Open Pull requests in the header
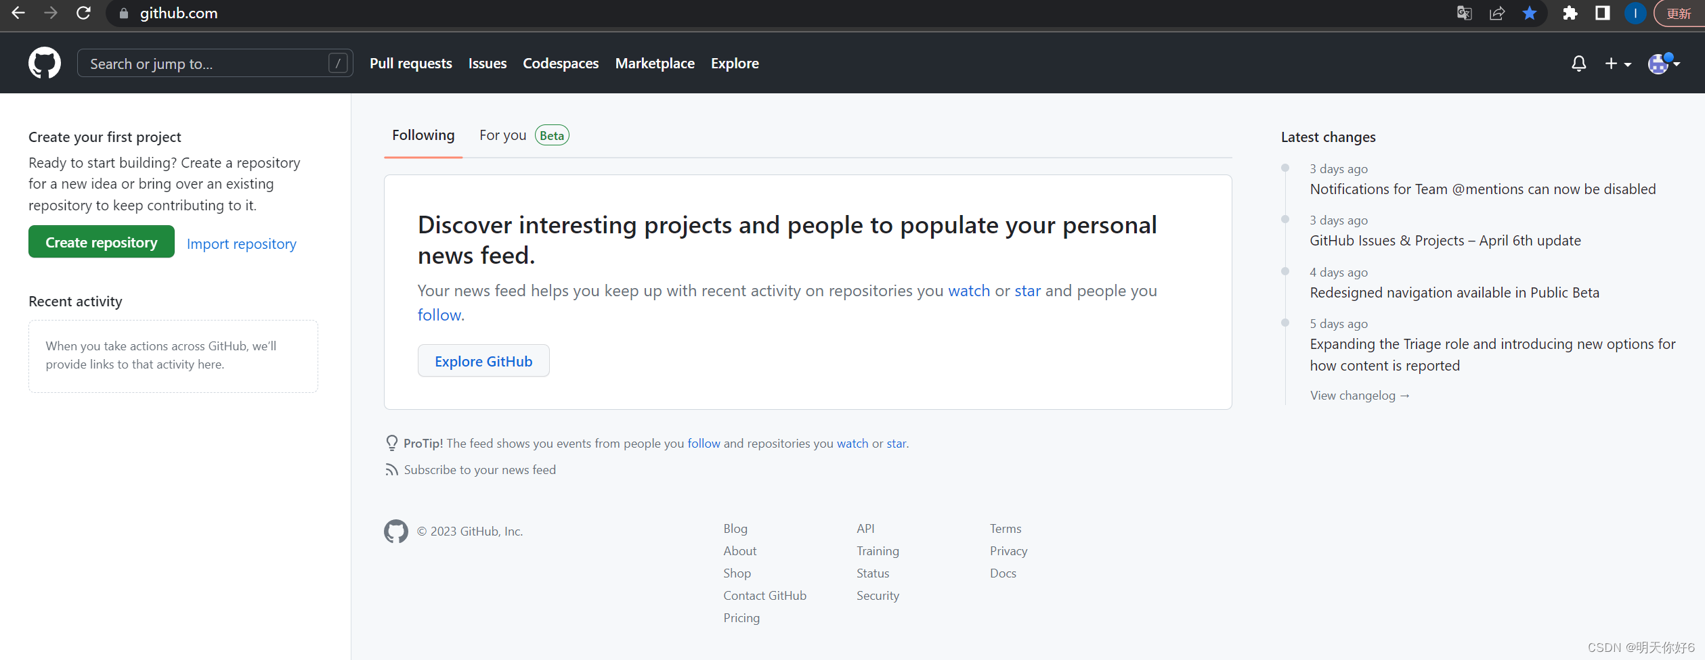The width and height of the screenshot is (1705, 660). 410,64
